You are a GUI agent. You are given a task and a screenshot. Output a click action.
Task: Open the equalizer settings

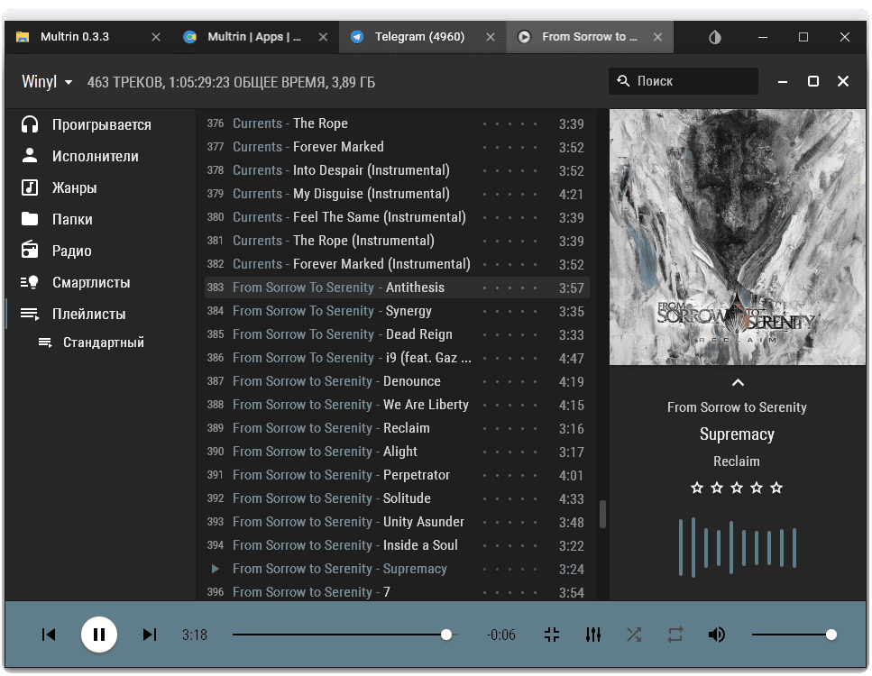point(592,635)
